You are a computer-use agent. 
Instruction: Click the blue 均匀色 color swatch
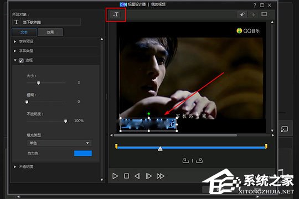pyautogui.click(x=83, y=153)
